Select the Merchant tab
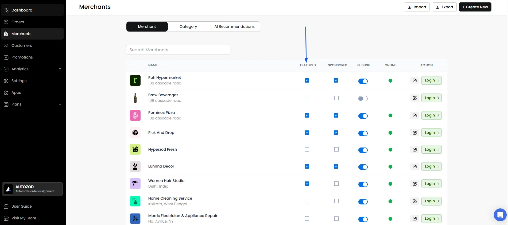This screenshot has height=225, width=508. coord(147,26)
